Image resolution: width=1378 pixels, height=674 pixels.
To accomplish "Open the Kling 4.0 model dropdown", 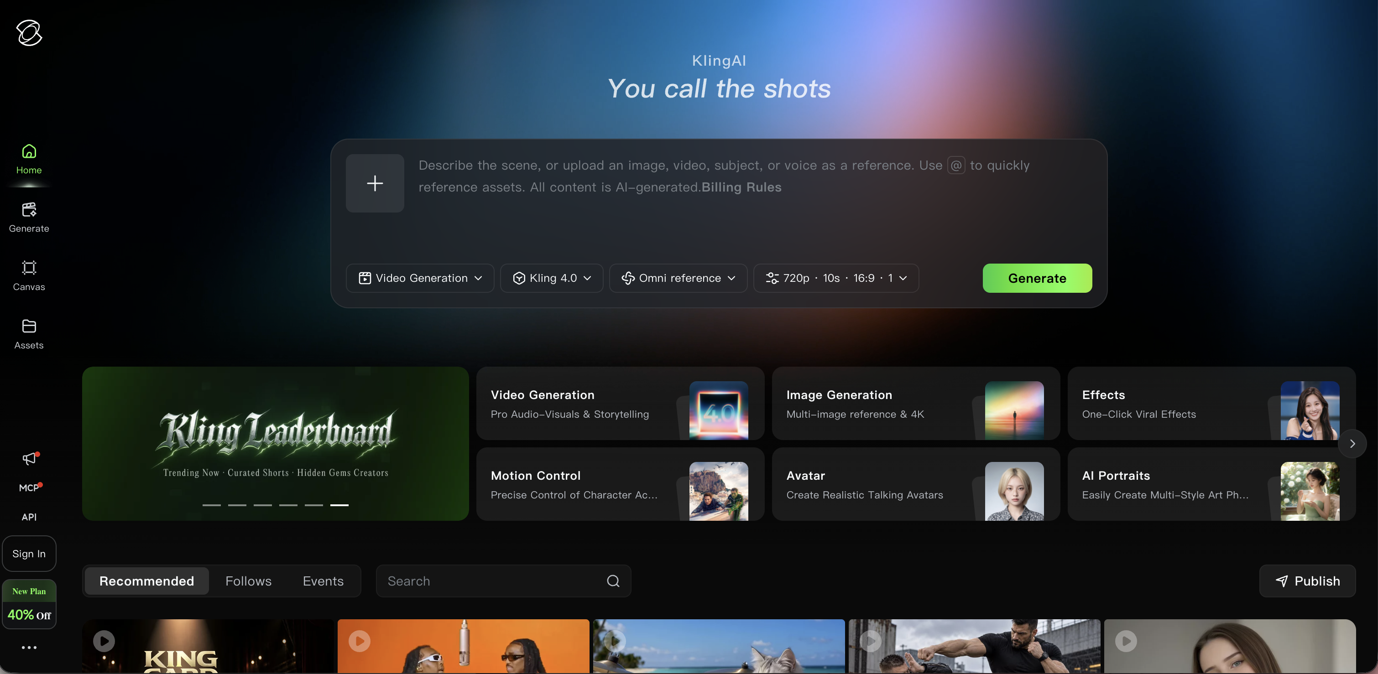I will (x=552, y=278).
